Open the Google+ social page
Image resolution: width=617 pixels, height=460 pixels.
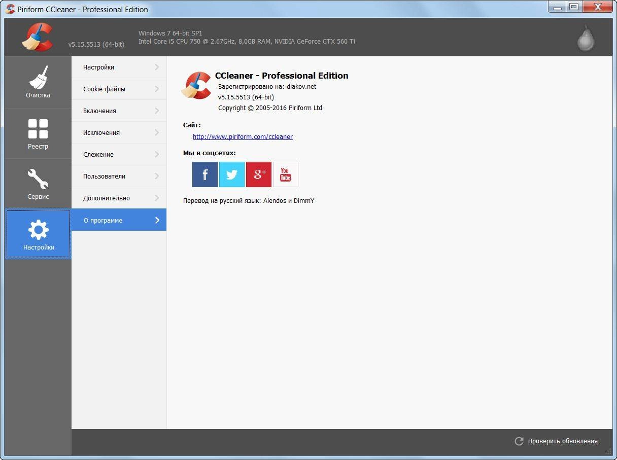(259, 174)
